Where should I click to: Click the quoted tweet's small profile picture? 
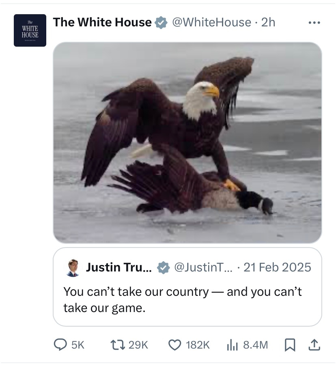[x=73, y=268]
